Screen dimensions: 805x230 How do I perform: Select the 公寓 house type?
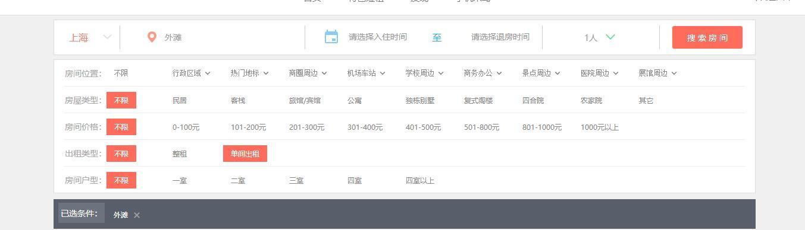coord(355,101)
